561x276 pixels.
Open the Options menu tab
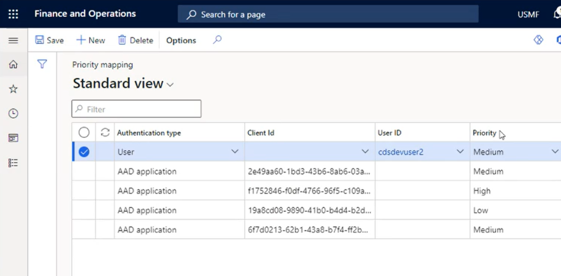(181, 41)
